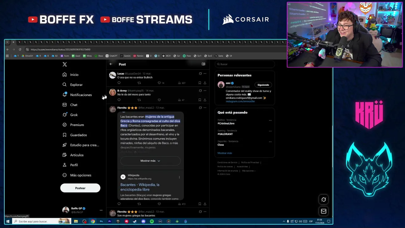Open the Xbox bookmark
Image resolution: width=405 pixels, height=228 pixels.
click(99, 56)
